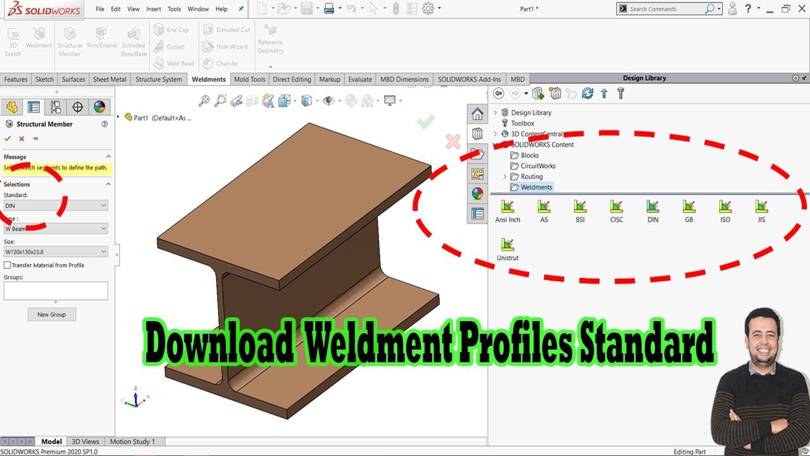This screenshot has height=456, width=810.
Task: Open the Appearances color ball tab
Action: [x=477, y=193]
